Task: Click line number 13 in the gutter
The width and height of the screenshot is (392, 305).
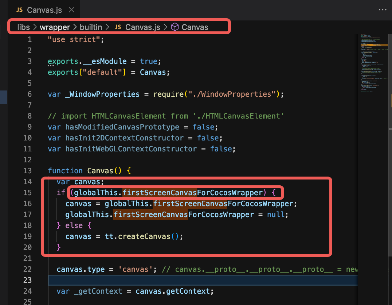Action: [x=27, y=171]
